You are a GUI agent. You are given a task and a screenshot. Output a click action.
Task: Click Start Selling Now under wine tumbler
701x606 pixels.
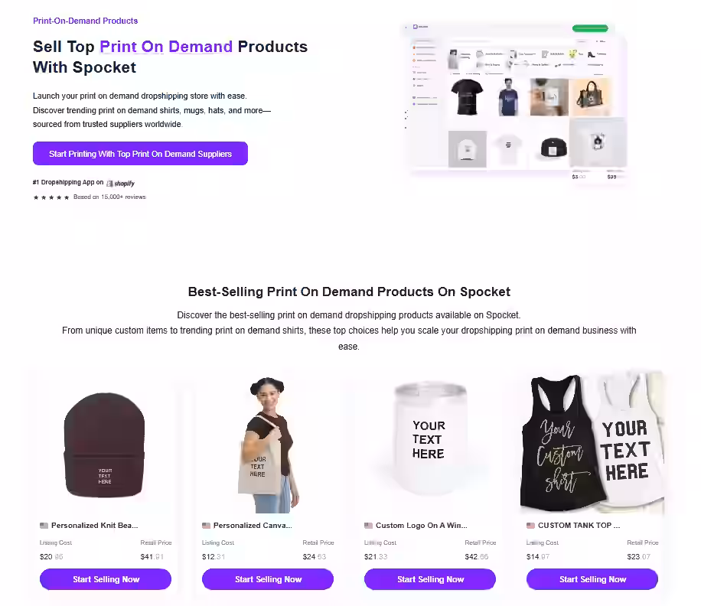pos(430,579)
